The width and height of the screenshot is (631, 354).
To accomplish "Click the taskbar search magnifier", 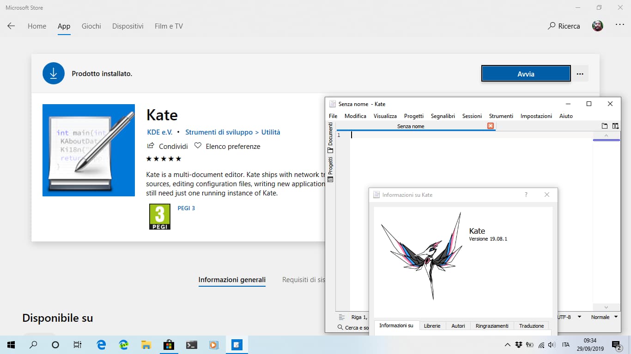I will [33, 345].
